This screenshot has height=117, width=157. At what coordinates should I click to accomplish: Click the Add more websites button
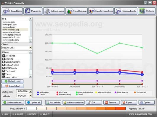coord(73,103)
